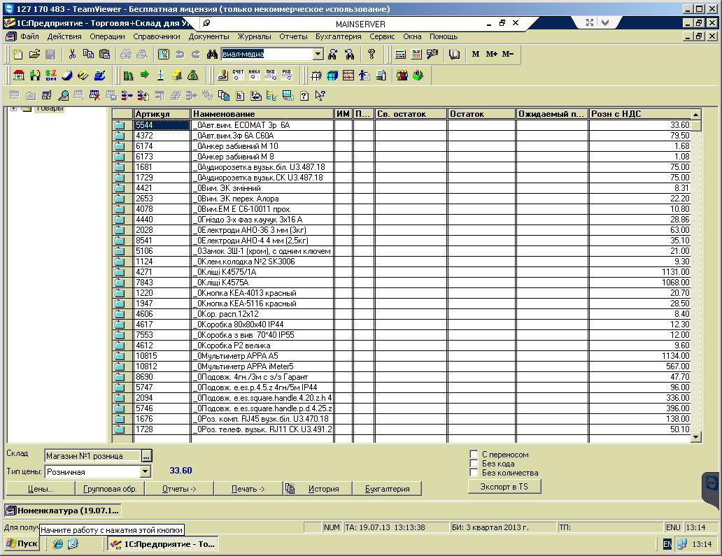
Task: Click the money bag icon
Action: (x=193, y=76)
